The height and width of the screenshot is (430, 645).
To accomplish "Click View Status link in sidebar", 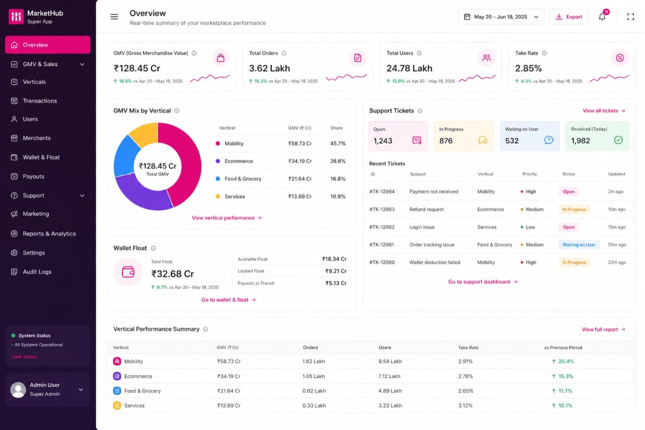I will [24, 357].
